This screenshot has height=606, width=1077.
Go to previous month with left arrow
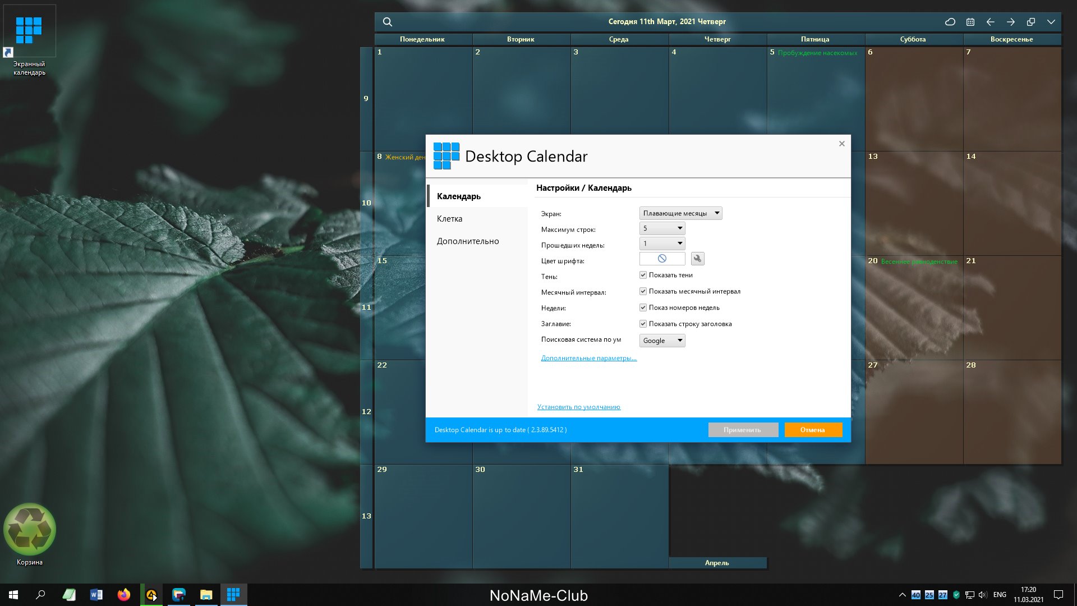(x=991, y=22)
